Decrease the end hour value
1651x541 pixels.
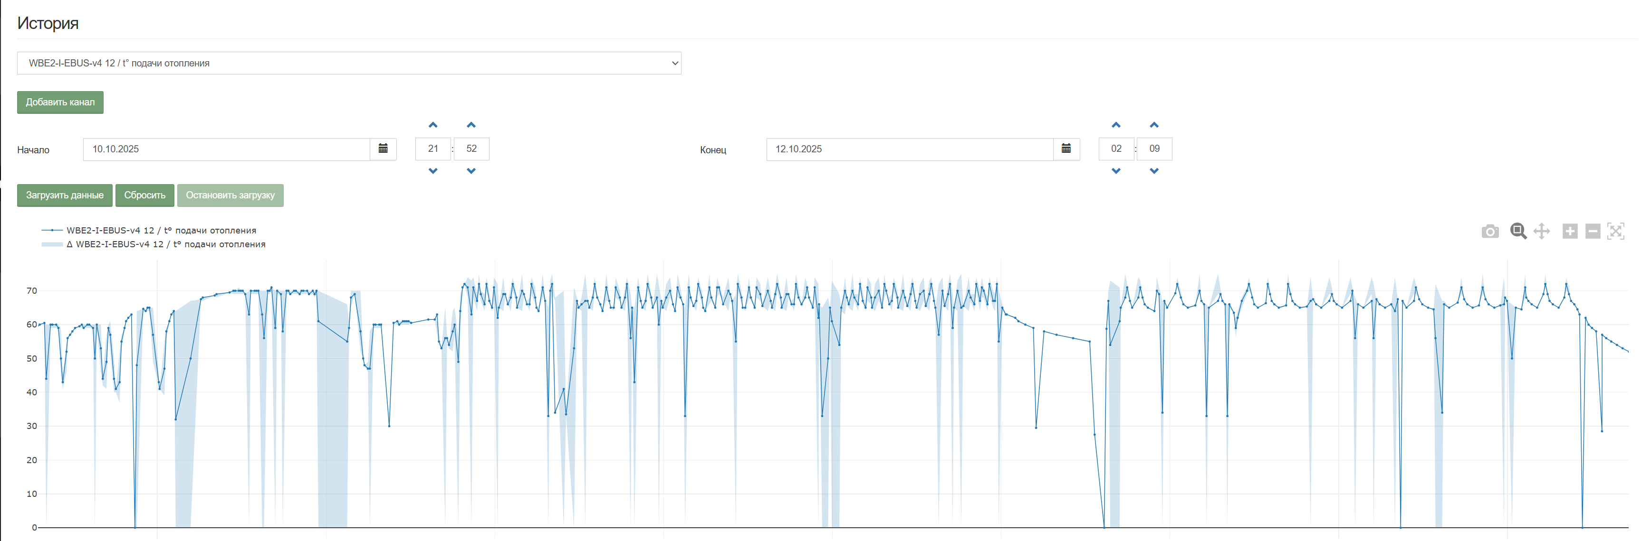(x=1116, y=171)
